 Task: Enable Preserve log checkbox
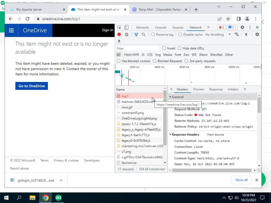(x=153, y=35)
